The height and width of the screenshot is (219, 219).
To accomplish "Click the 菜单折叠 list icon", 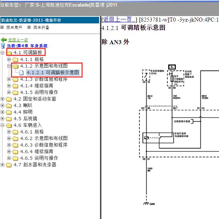I will (x=29, y=27).
